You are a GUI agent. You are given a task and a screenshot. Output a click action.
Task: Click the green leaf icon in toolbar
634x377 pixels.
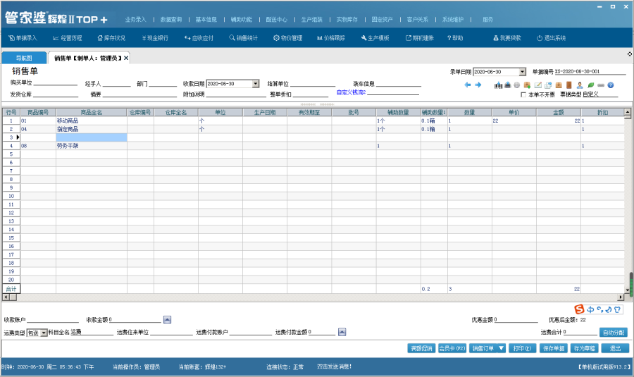click(x=590, y=85)
